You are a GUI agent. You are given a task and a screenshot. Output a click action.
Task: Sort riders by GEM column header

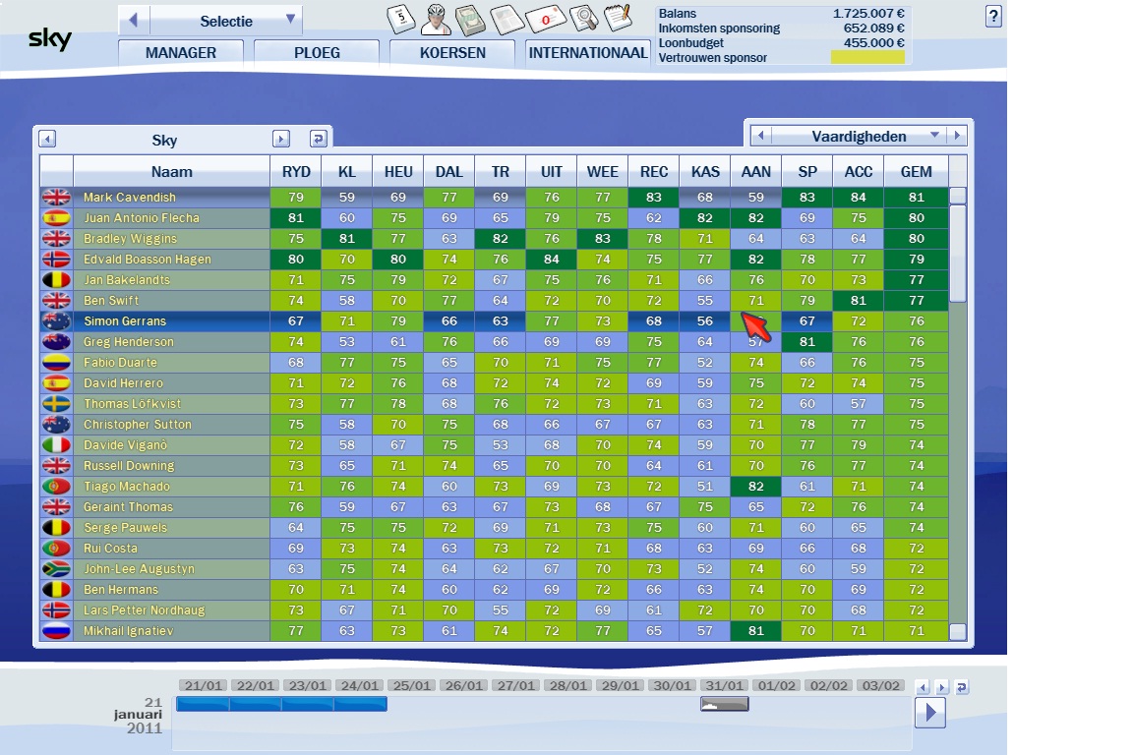click(916, 171)
